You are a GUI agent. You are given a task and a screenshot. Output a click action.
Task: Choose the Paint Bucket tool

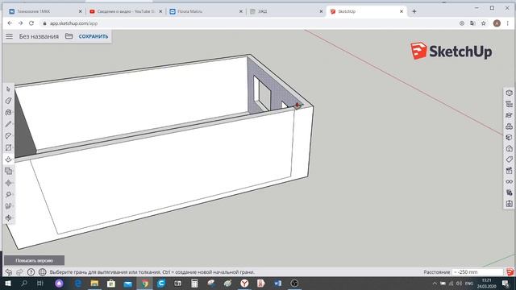pyautogui.click(x=9, y=113)
